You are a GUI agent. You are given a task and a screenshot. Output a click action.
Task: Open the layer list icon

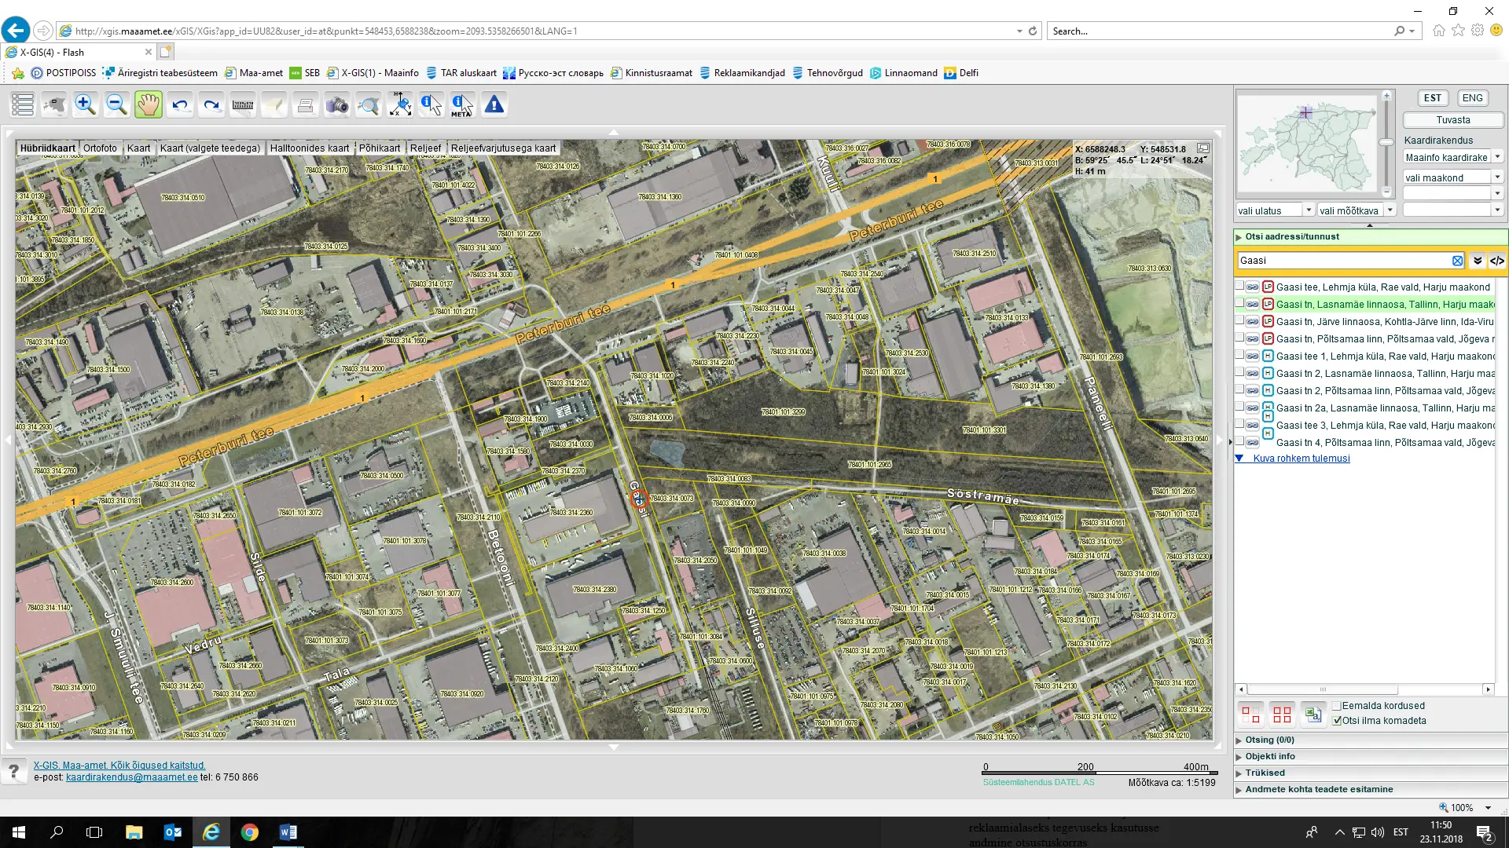click(x=23, y=104)
